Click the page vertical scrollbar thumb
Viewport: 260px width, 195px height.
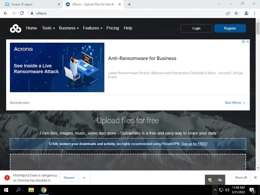tap(258, 28)
